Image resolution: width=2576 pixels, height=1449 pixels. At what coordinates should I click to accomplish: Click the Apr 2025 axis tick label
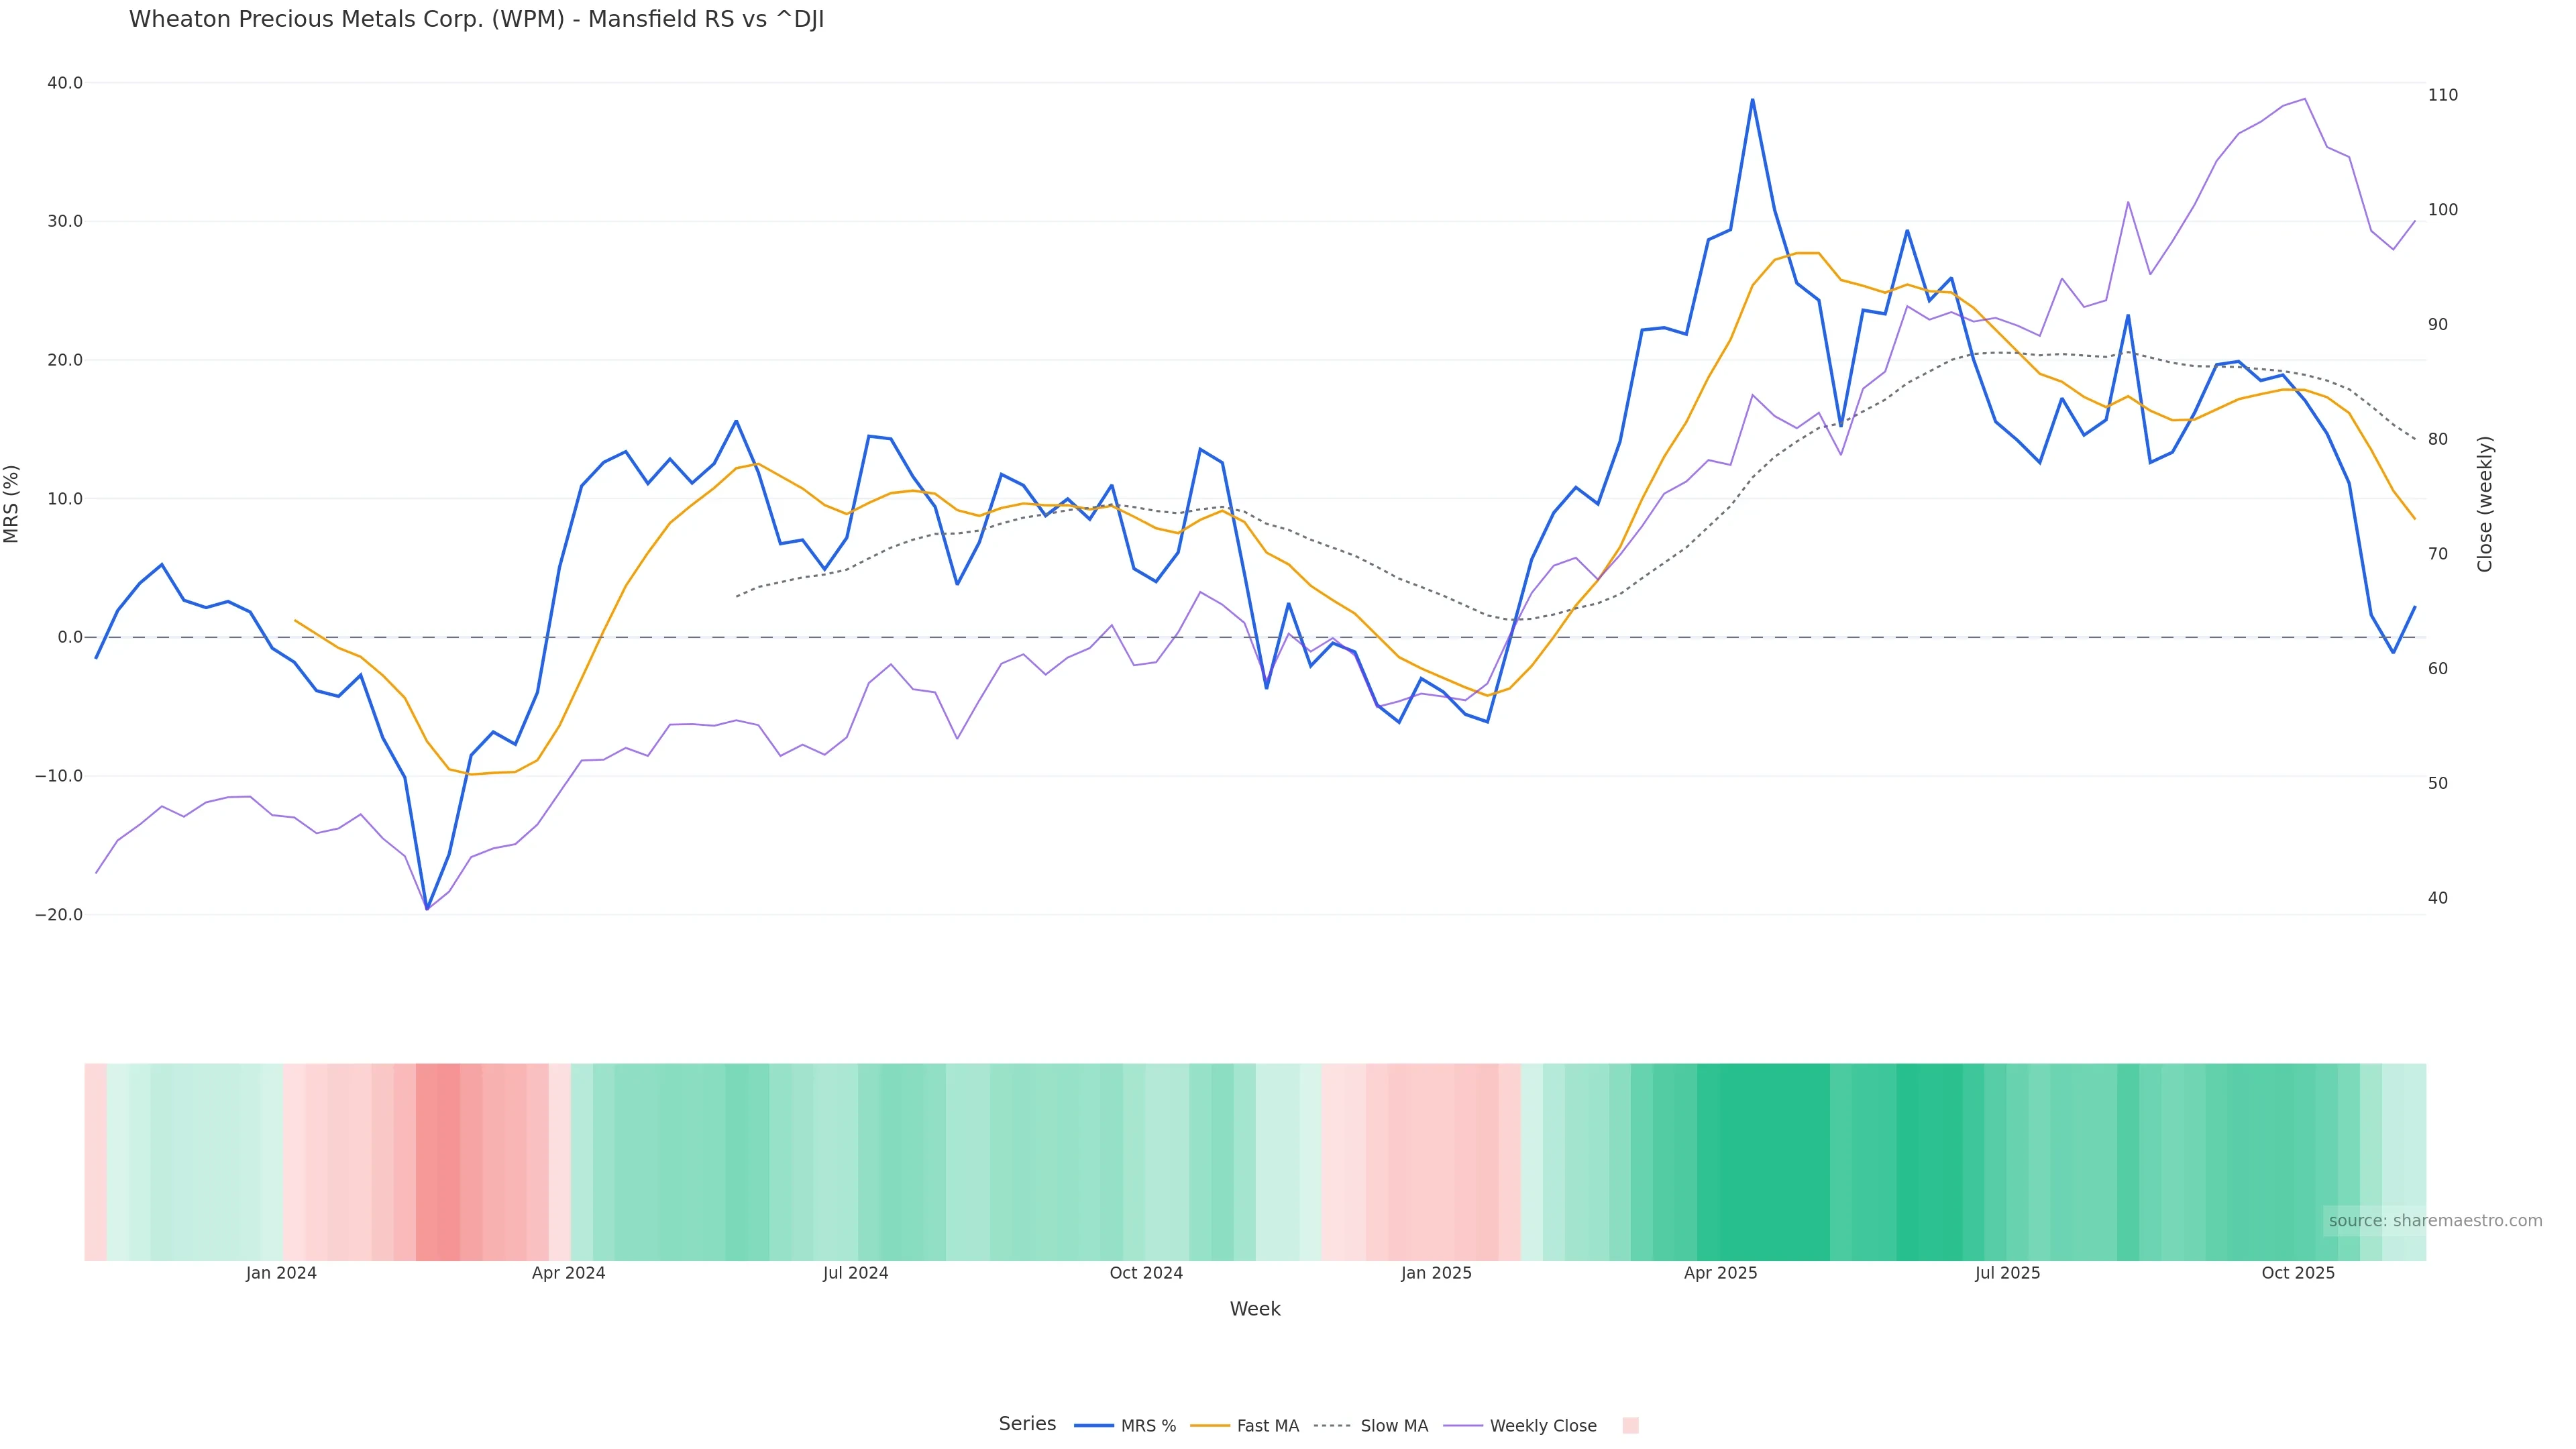[x=1720, y=1273]
